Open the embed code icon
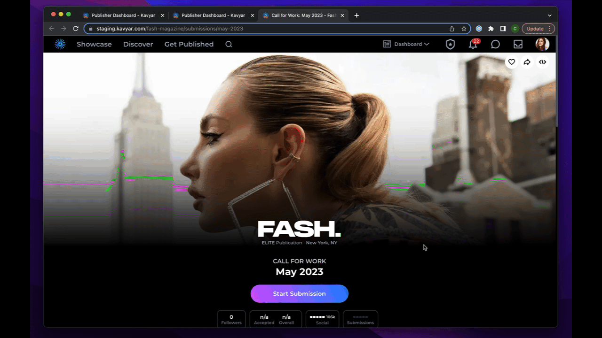602x338 pixels. click(x=543, y=62)
